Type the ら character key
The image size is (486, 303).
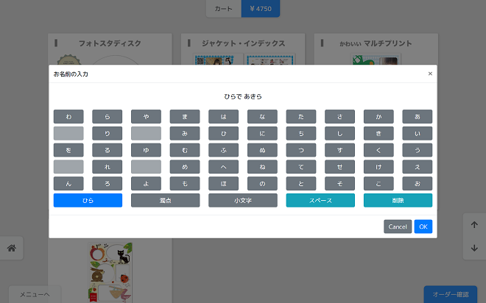point(107,116)
